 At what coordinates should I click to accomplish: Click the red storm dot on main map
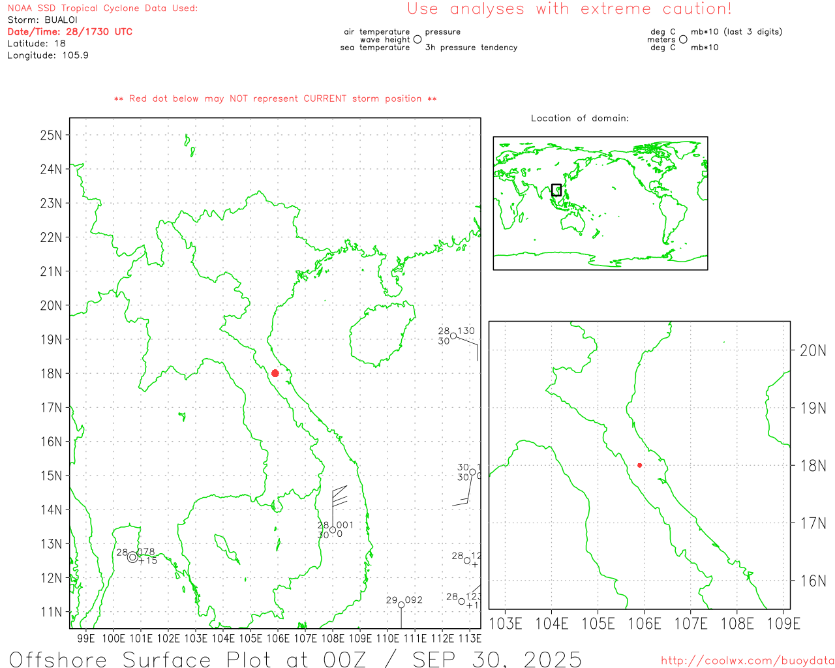275,373
